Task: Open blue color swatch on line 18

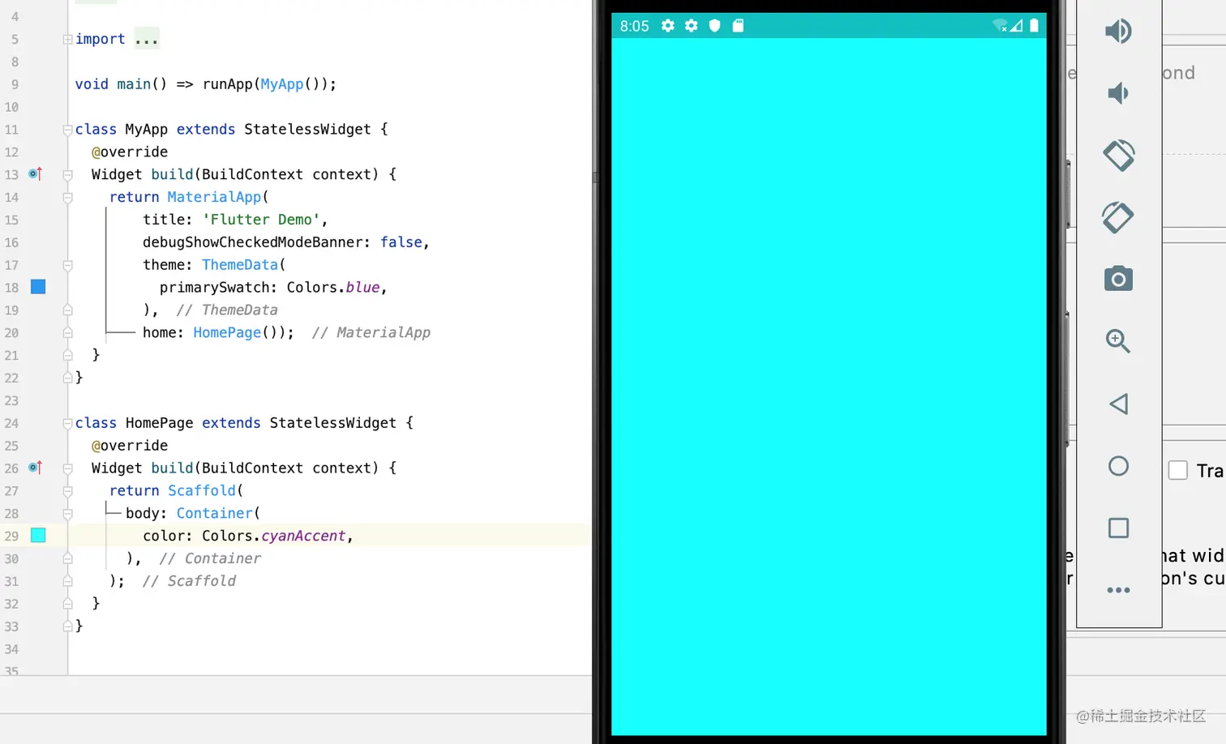Action: click(x=38, y=287)
